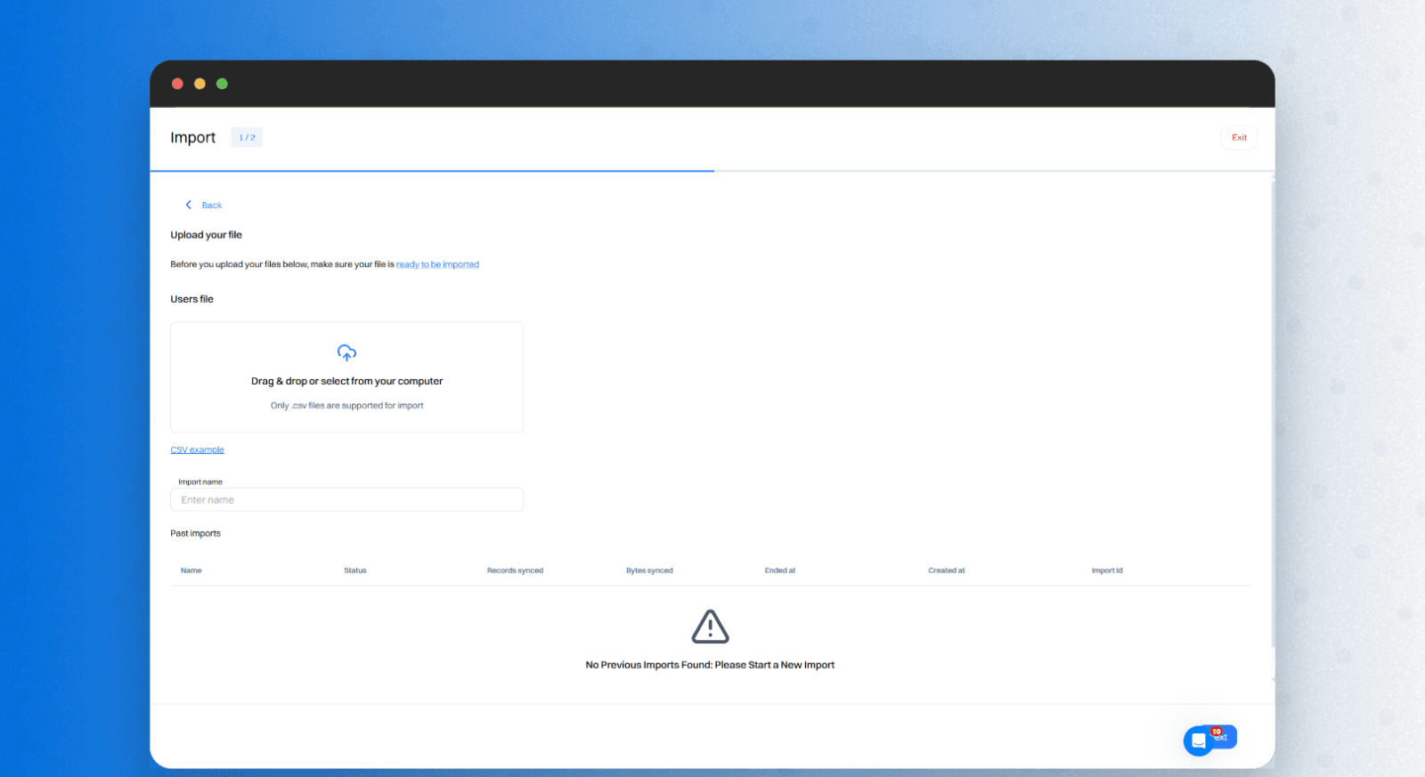Click the warning triangle icon

pos(710,627)
